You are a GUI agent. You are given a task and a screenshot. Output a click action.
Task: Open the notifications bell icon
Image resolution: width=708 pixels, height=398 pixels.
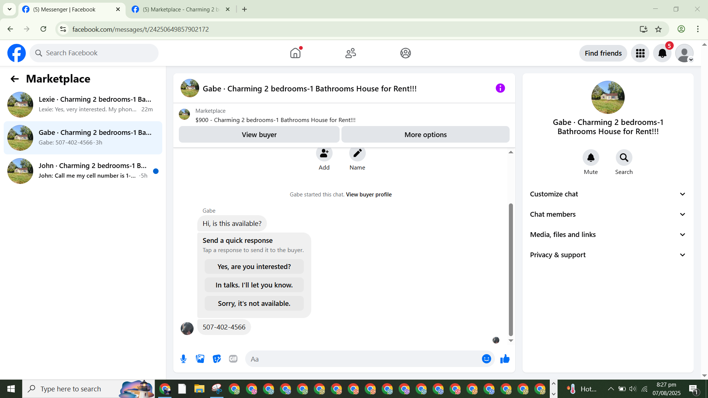pyautogui.click(x=662, y=53)
